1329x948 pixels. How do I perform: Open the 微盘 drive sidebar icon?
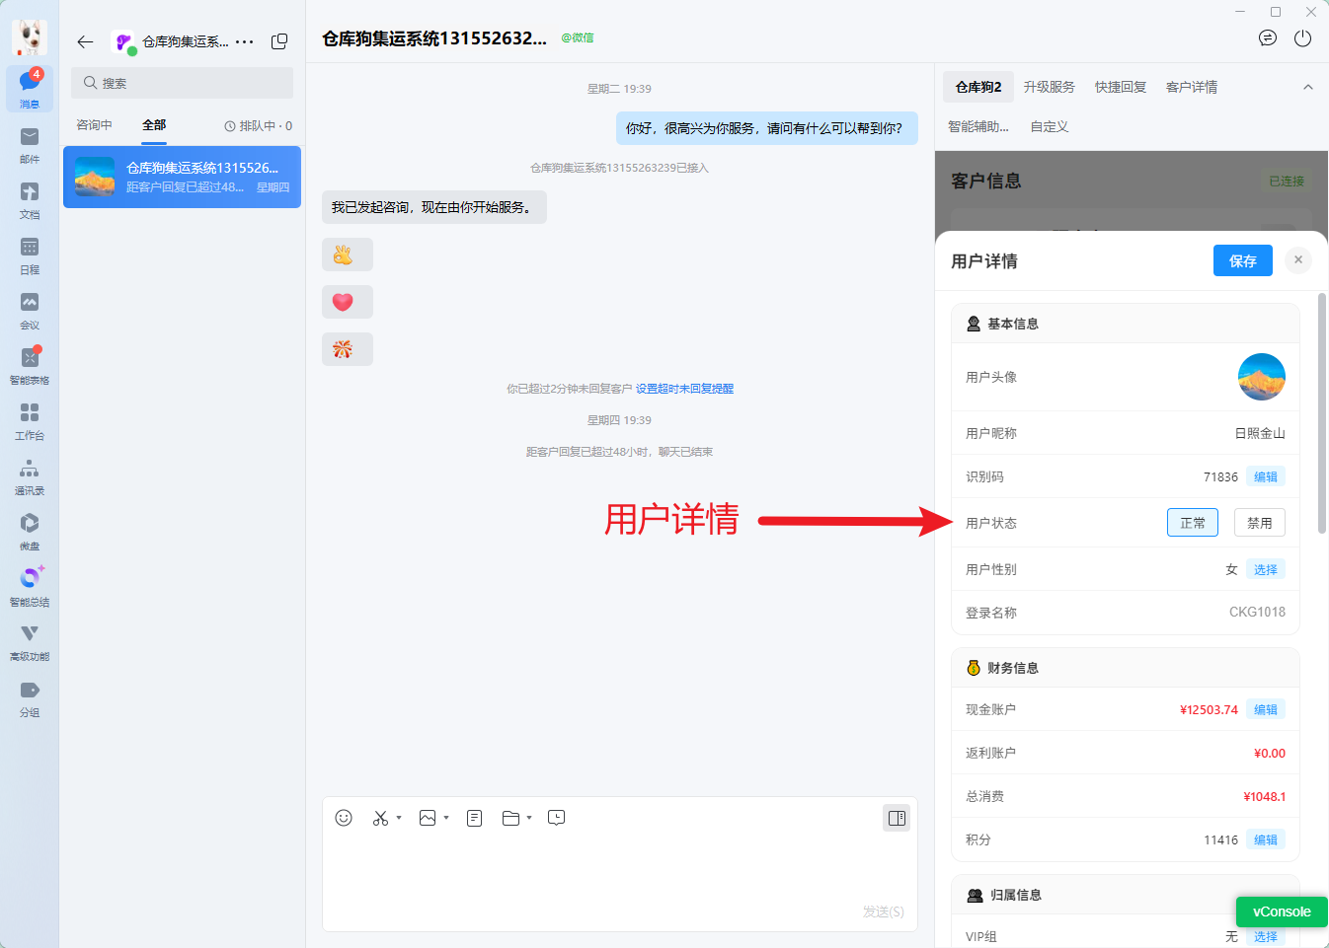point(30,531)
